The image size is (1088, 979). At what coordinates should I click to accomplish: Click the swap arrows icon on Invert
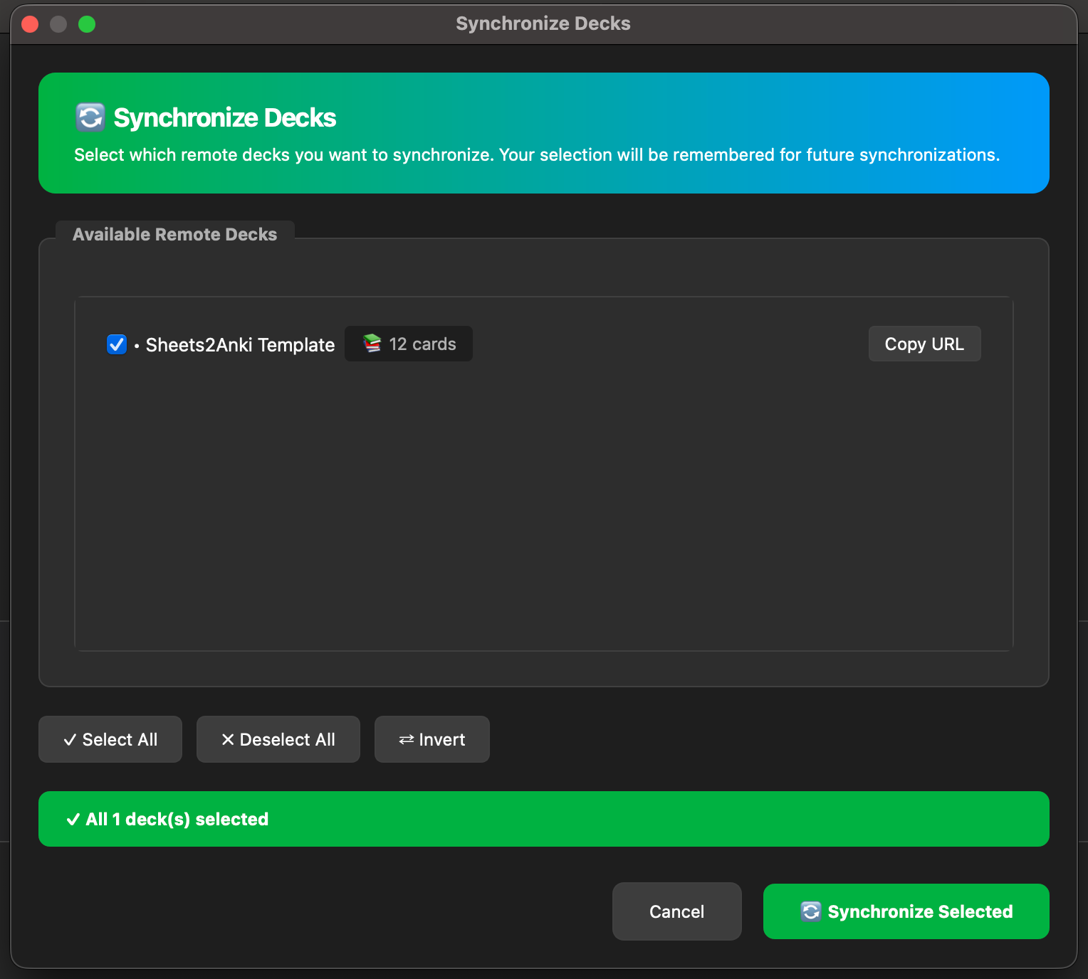[x=406, y=740]
